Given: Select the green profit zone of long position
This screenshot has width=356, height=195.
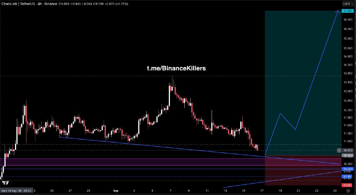Looking at the screenshot, I should 303,83.
